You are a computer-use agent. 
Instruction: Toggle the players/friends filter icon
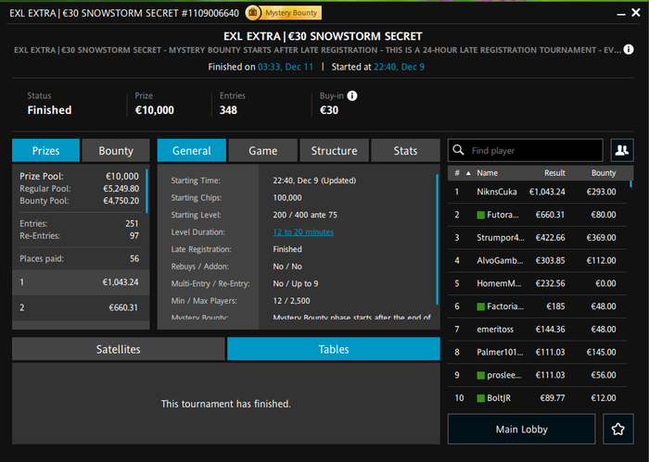[x=622, y=150]
